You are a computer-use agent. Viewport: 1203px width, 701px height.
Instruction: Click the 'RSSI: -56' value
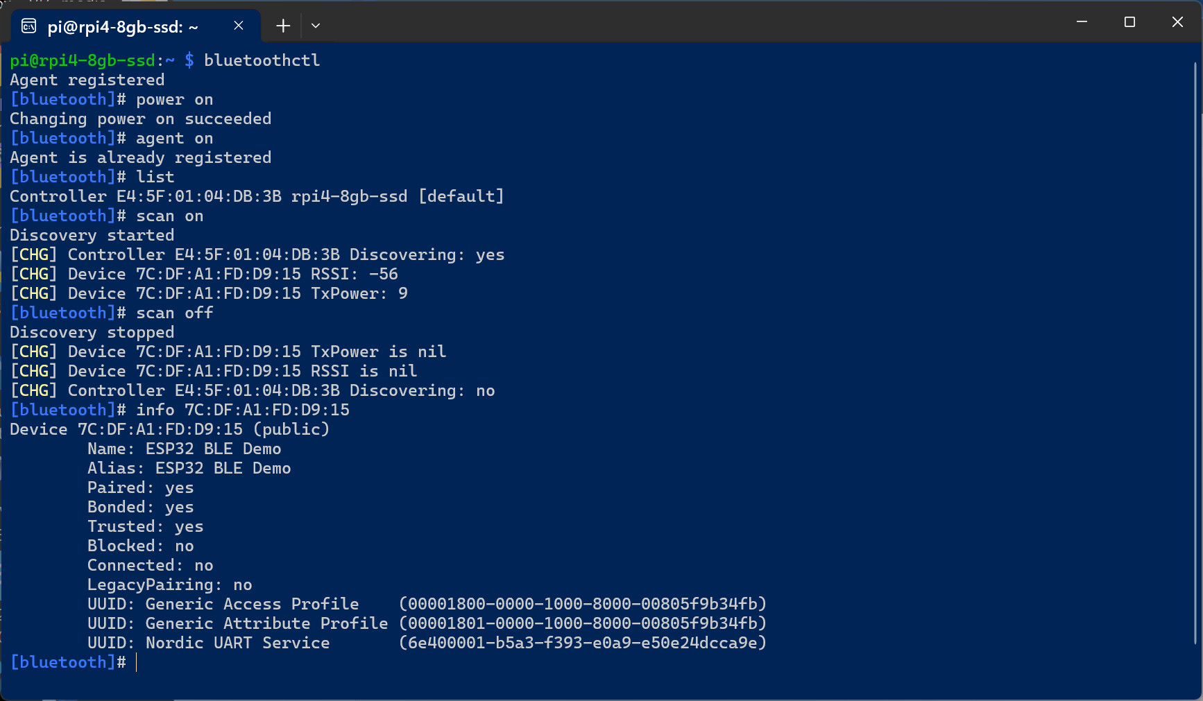click(x=355, y=274)
